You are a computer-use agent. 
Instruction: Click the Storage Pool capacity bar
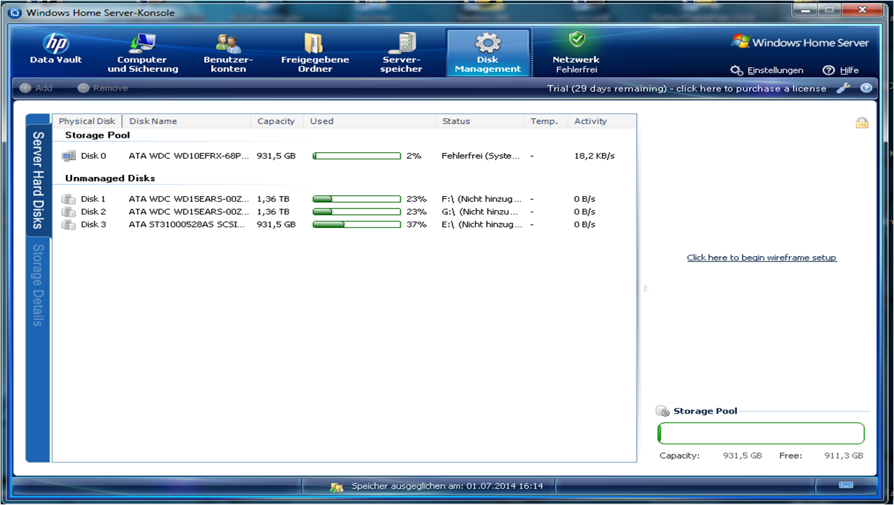(761, 432)
